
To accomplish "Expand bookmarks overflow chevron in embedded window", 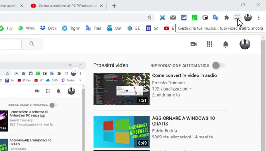I will [80, 80].
